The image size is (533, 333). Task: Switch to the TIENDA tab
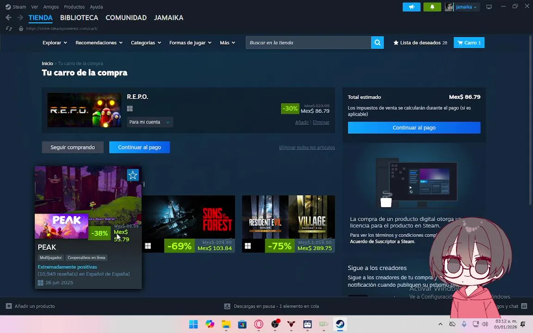click(40, 18)
